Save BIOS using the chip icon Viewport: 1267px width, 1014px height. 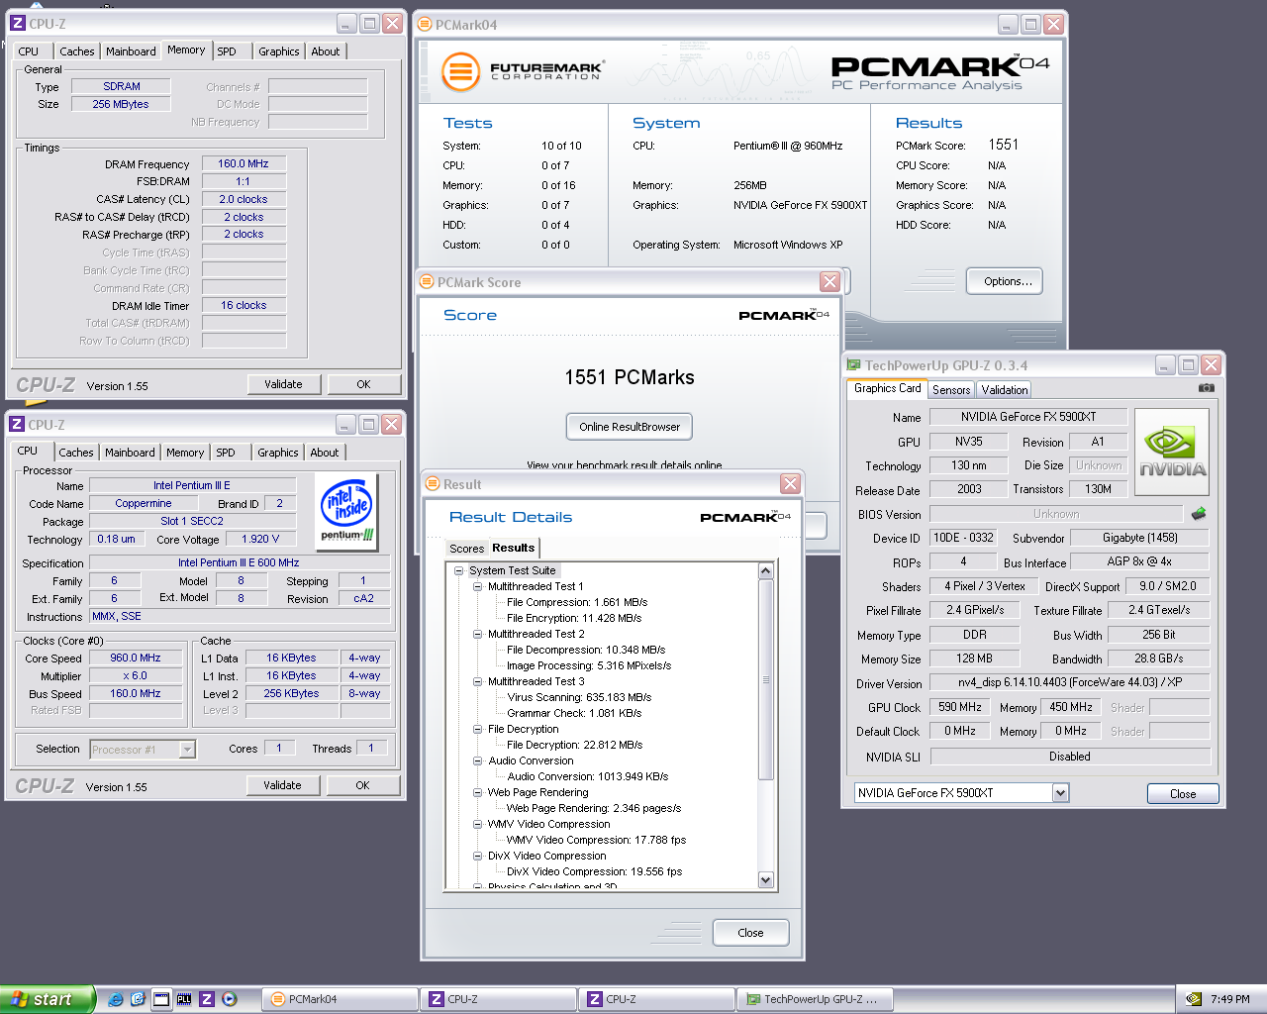[1199, 514]
